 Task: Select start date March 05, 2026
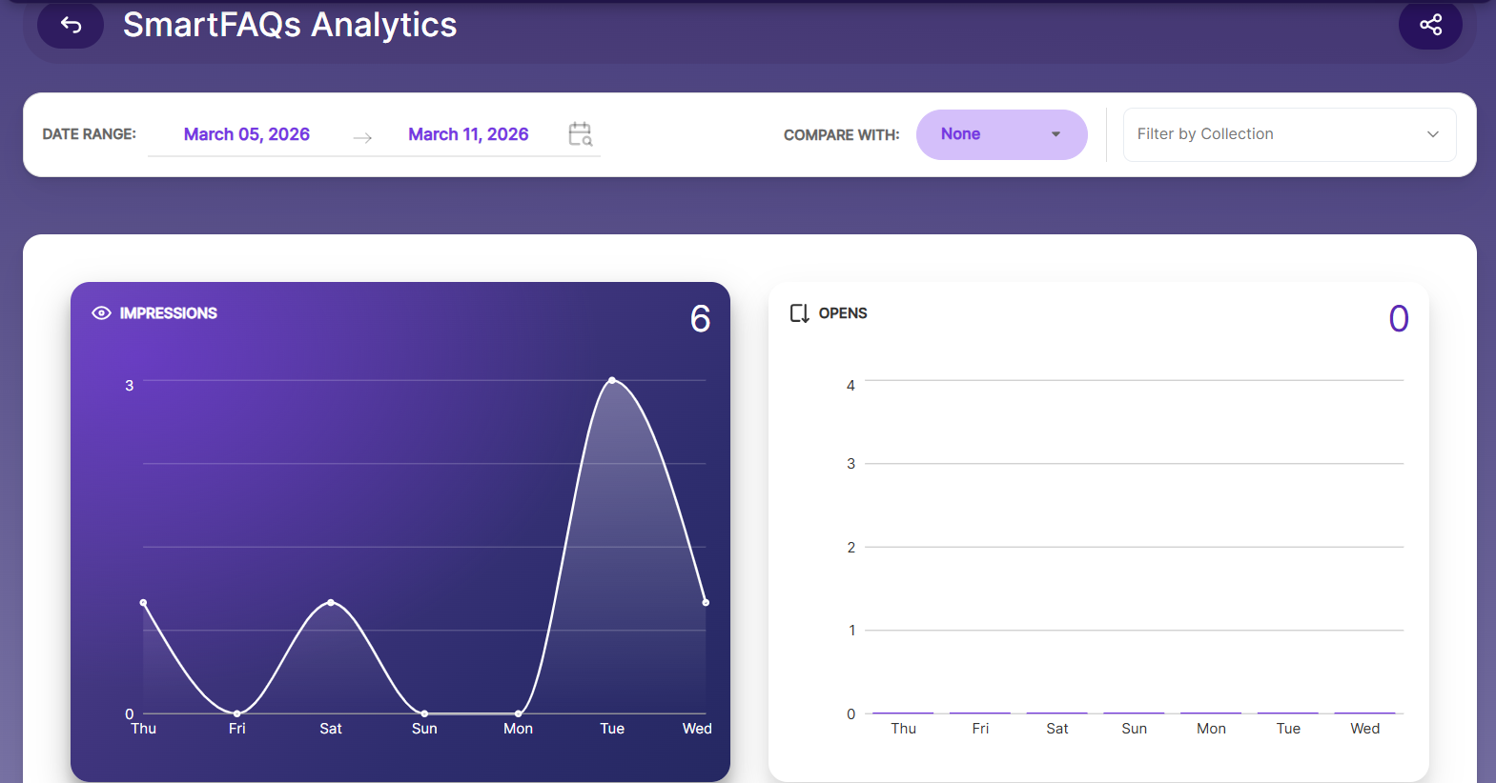pyautogui.click(x=247, y=134)
